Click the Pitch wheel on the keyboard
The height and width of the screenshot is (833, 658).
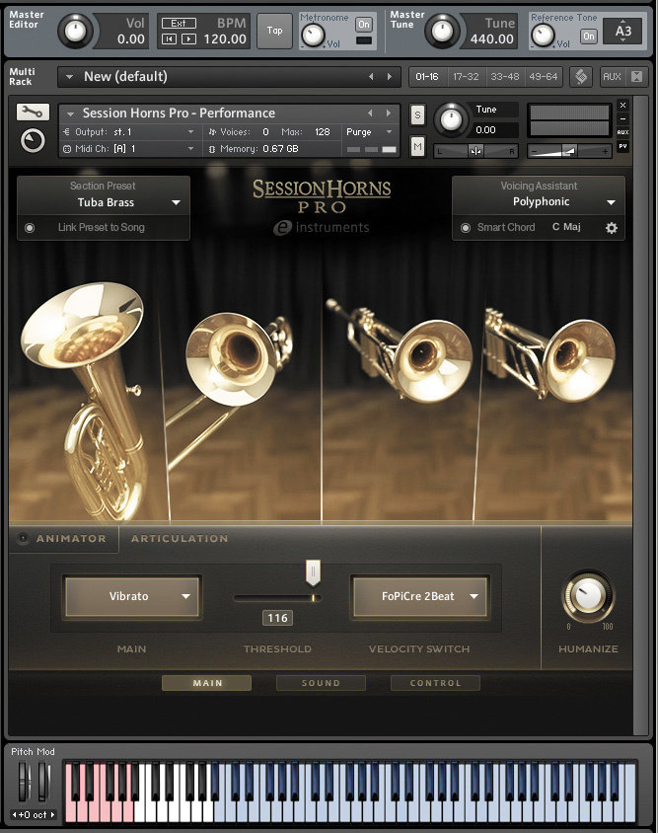click(x=23, y=781)
